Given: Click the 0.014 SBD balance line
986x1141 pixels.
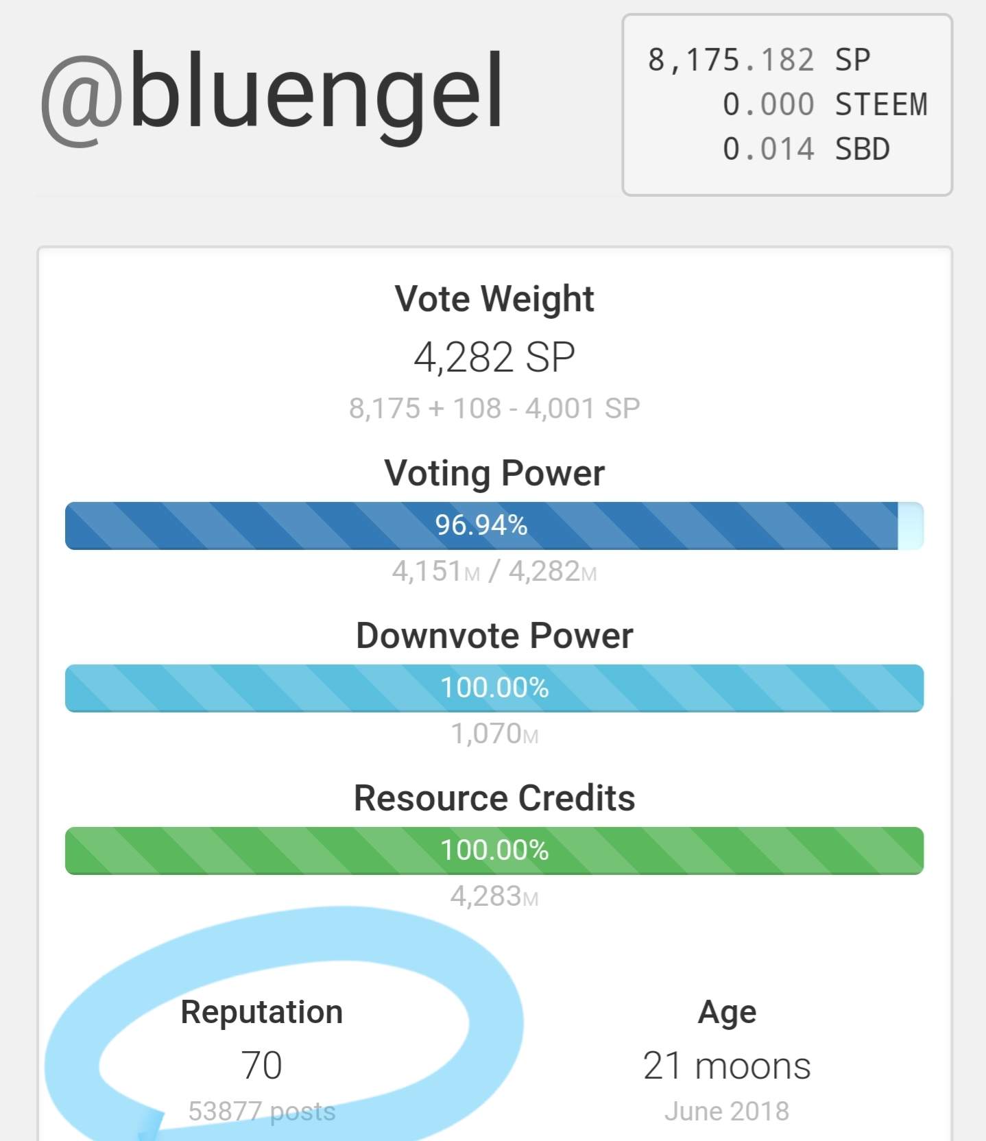Looking at the screenshot, I should tap(806, 149).
